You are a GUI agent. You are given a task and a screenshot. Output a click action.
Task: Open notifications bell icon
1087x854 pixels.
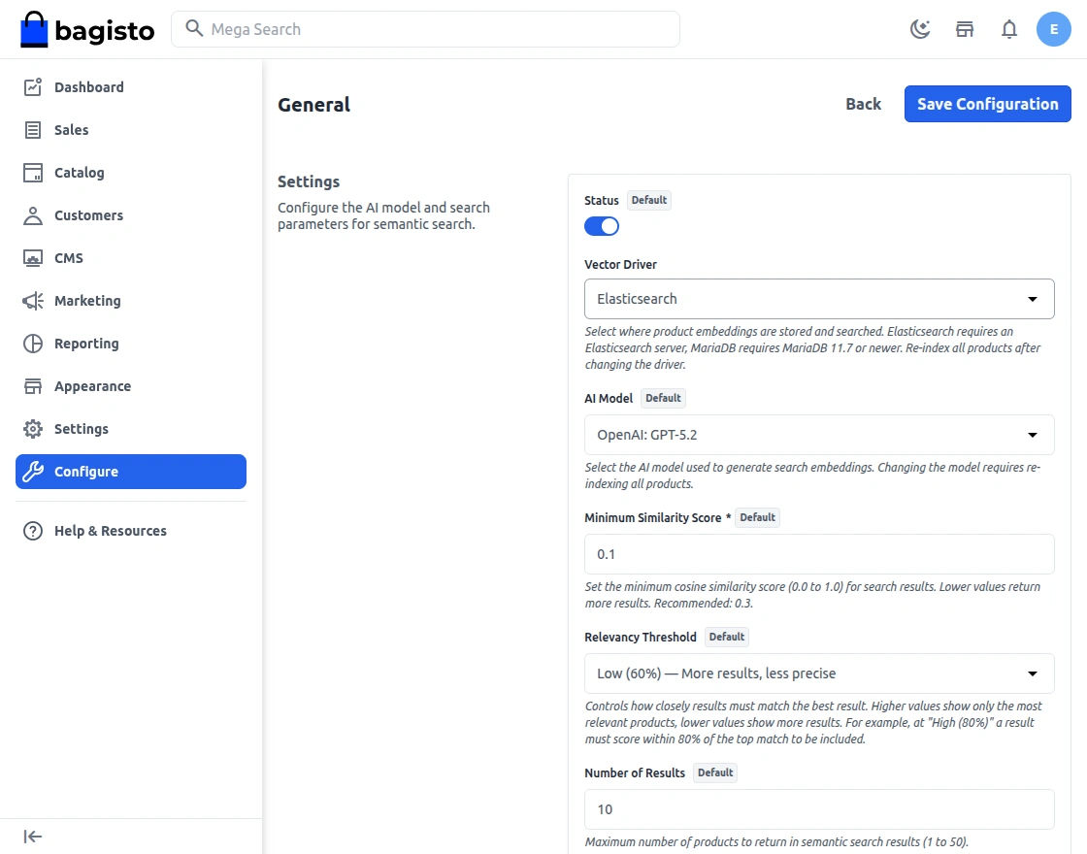(1009, 29)
